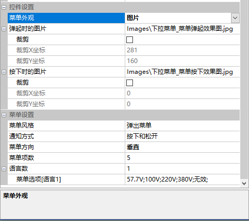
Task: Edit the 按下时的图片 file path field
Action: tap(182, 72)
